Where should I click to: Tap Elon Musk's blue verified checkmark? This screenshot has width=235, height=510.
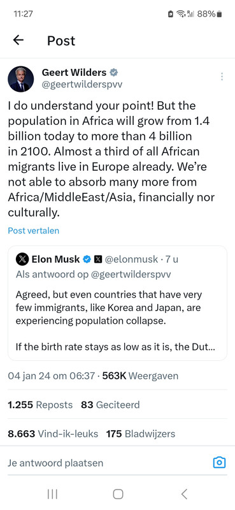tap(87, 259)
